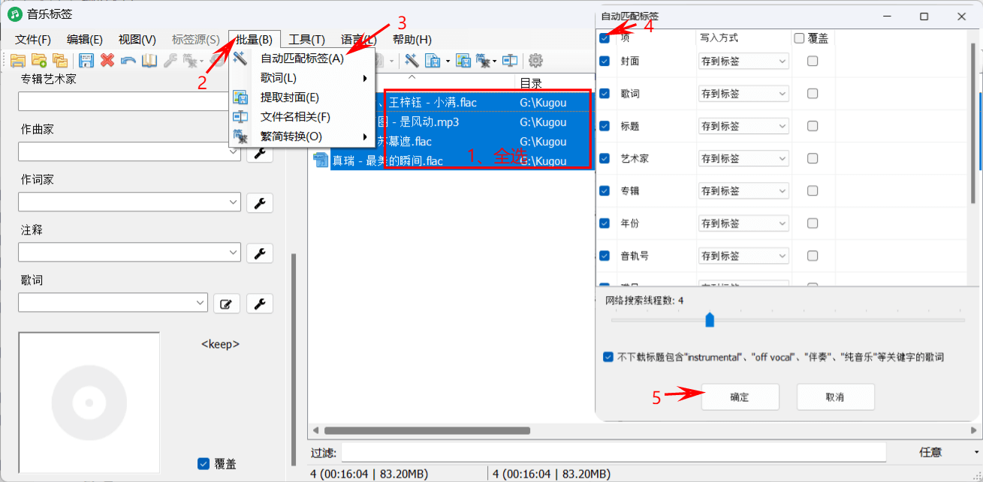Check the select-all checkbox beside 项 header

(x=605, y=38)
